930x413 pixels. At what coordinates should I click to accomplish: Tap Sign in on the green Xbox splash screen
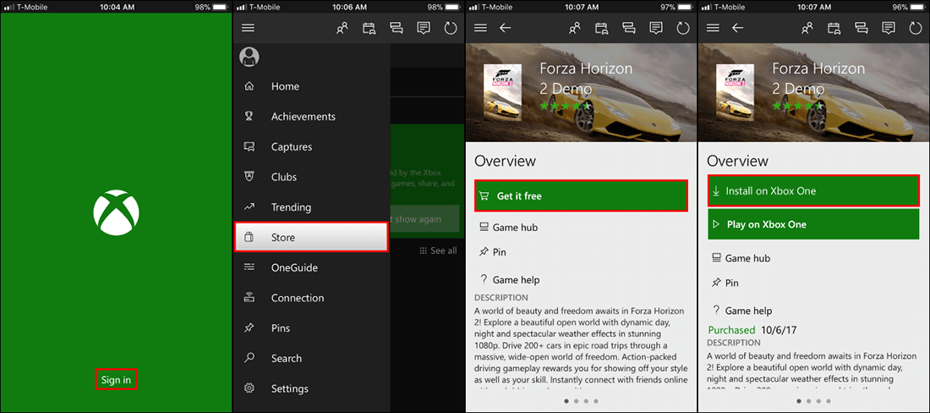(x=117, y=380)
